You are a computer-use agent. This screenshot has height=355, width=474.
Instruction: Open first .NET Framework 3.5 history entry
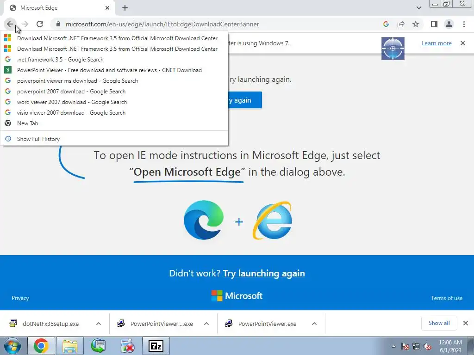pyautogui.click(x=114, y=38)
